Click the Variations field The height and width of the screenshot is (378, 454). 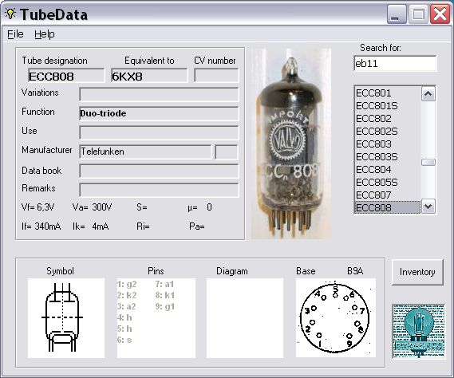coord(159,94)
